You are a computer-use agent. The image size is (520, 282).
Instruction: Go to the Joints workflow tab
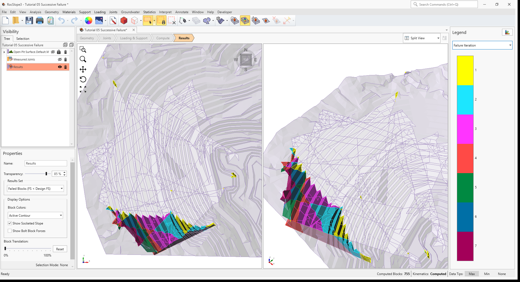coord(107,38)
